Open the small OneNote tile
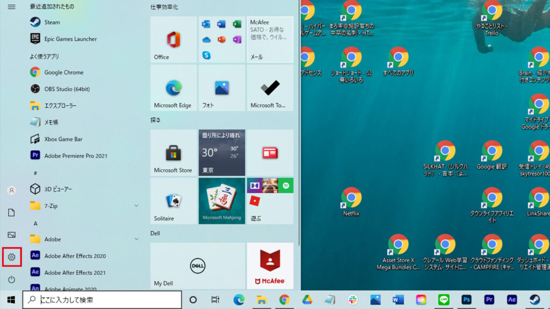 tap(237, 40)
